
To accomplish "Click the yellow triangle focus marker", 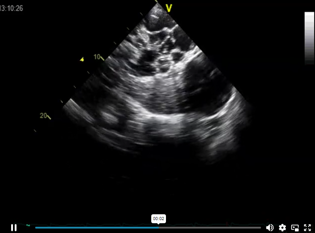I will click(x=82, y=59).
